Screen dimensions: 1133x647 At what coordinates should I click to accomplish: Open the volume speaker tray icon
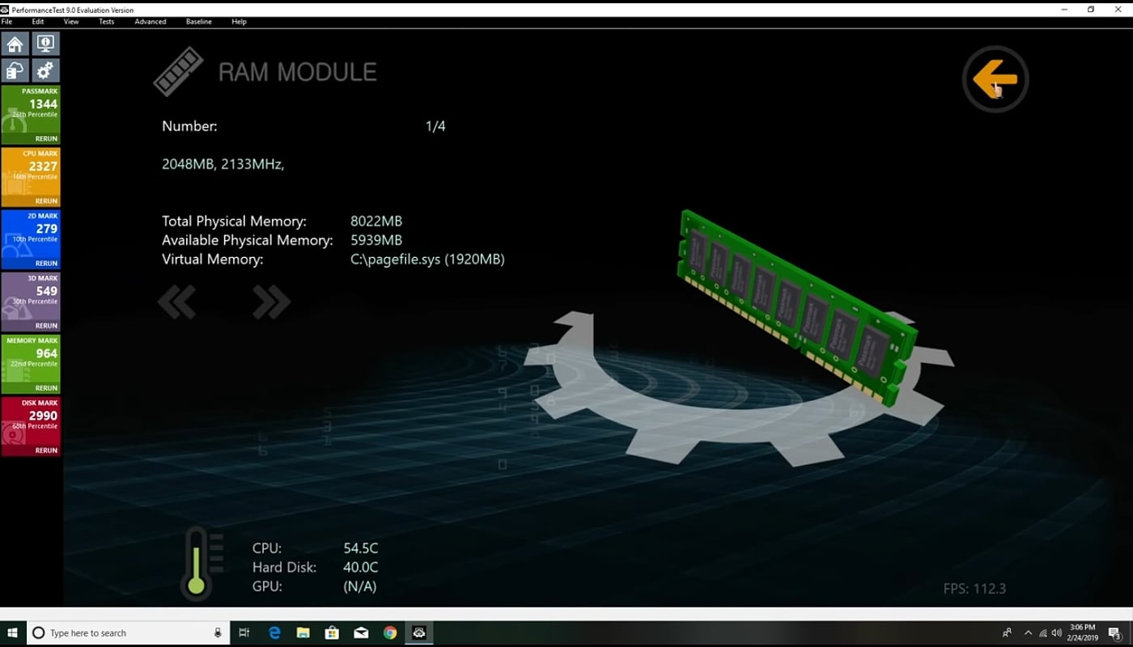(1056, 632)
